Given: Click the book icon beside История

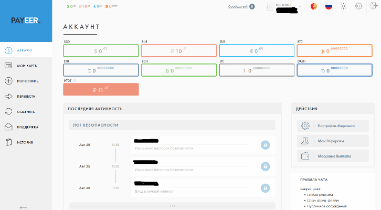Looking at the screenshot, I should (8, 142).
